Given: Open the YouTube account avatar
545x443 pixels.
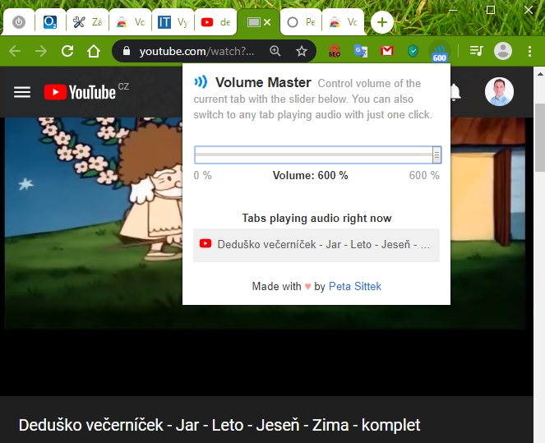Looking at the screenshot, I should click(x=499, y=92).
